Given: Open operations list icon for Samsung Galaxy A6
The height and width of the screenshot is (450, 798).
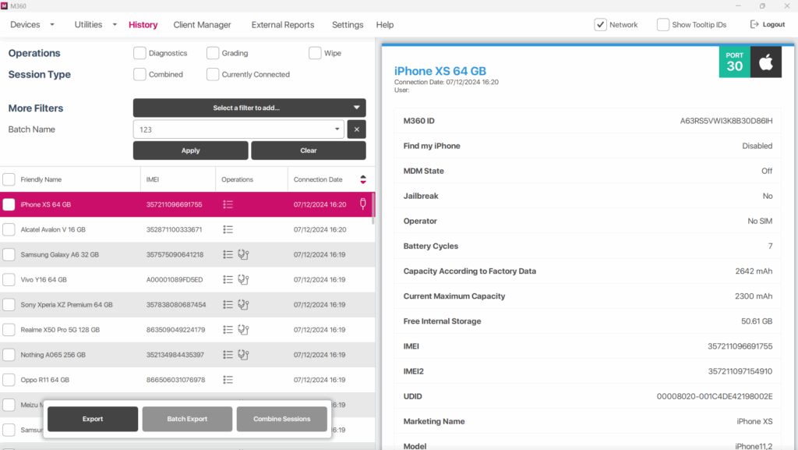Looking at the screenshot, I should tap(228, 254).
